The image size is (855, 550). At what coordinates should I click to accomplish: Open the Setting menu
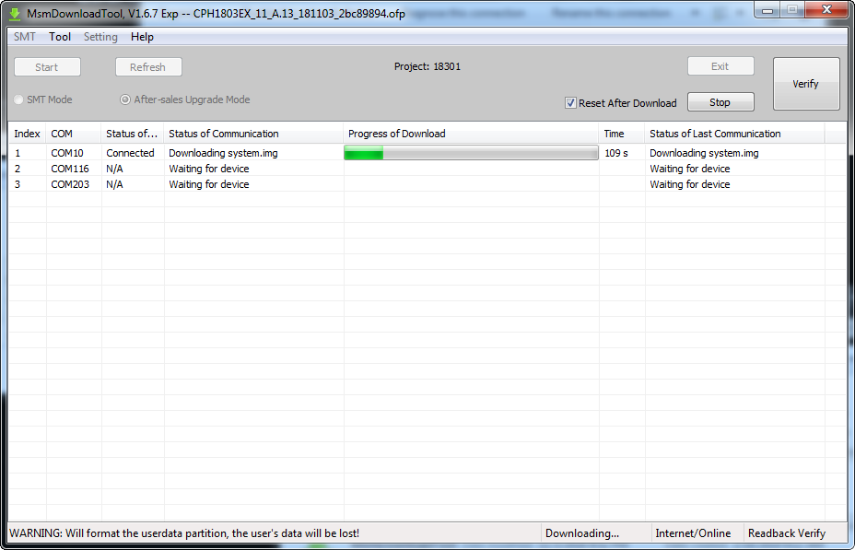click(100, 37)
